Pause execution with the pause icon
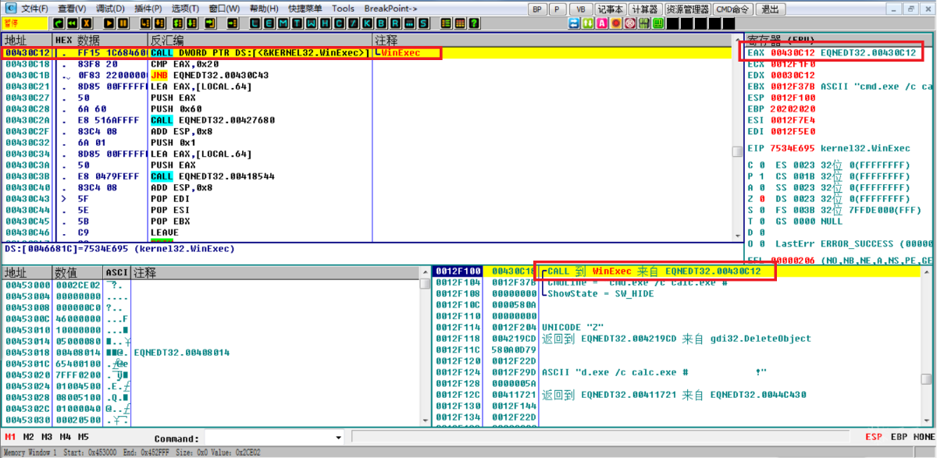The height and width of the screenshot is (458, 937). click(123, 23)
